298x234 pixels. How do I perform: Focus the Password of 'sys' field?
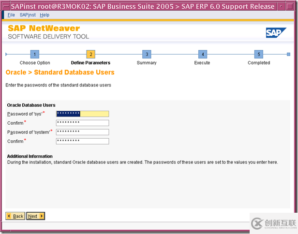pyautogui.click(x=82, y=114)
